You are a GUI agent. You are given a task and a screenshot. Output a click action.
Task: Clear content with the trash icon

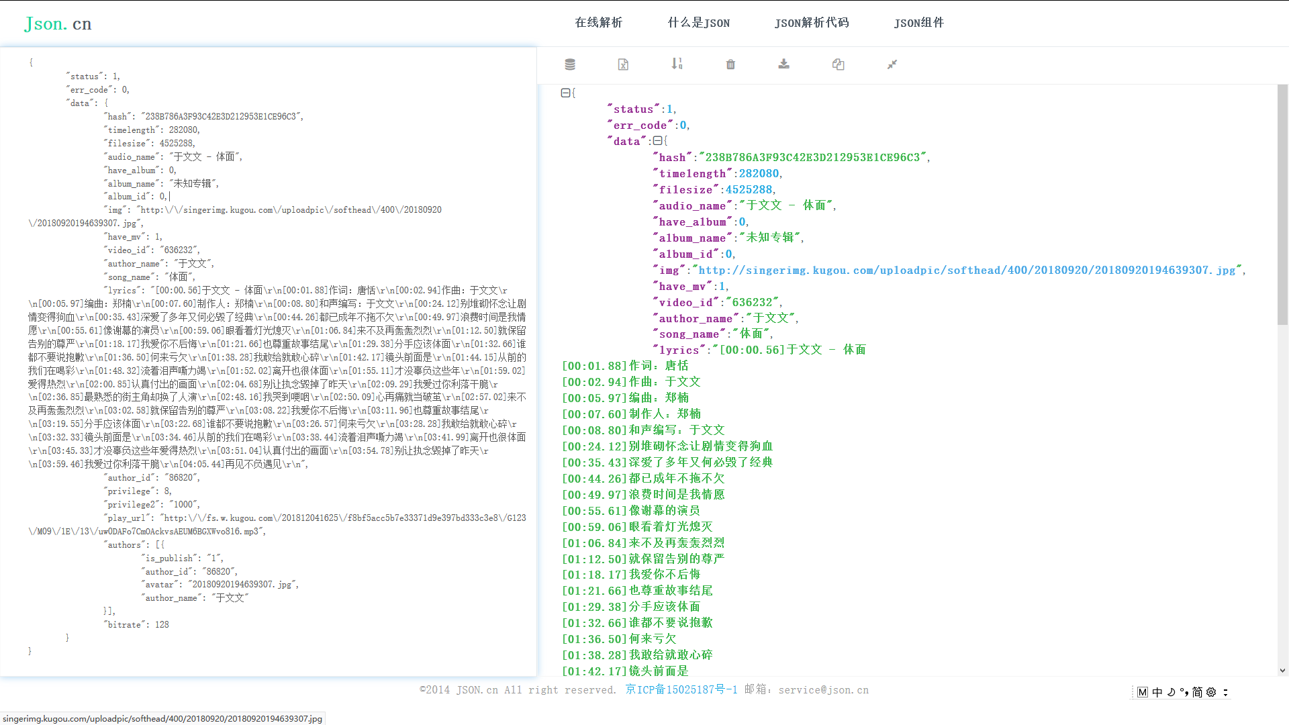[x=730, y=64]
